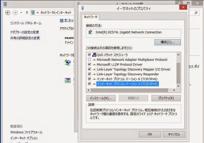Click the Ethernet properties title bar icon
The image size is (204, 143).
tap(83, 8)
